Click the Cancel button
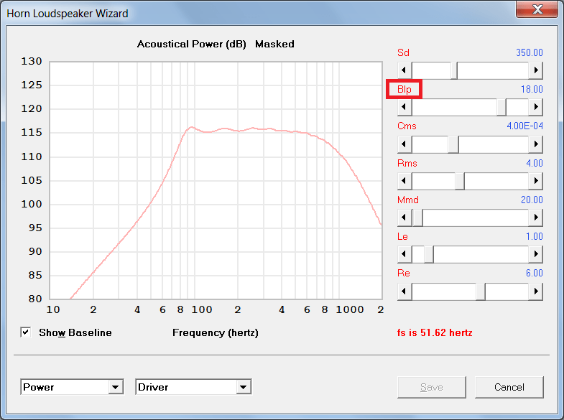Screen dimensions: 564x420 [x=509, y=387]
